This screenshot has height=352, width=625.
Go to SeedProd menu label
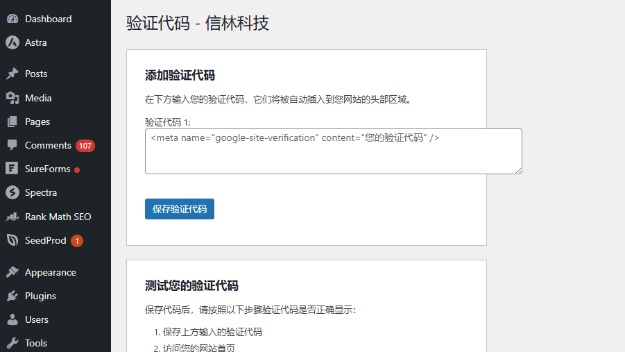pos(46,240)
